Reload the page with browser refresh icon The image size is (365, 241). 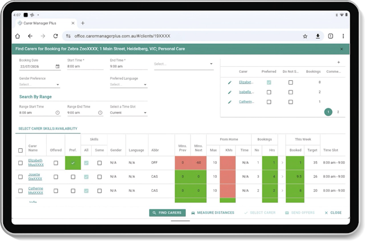[x=55, y=36]
